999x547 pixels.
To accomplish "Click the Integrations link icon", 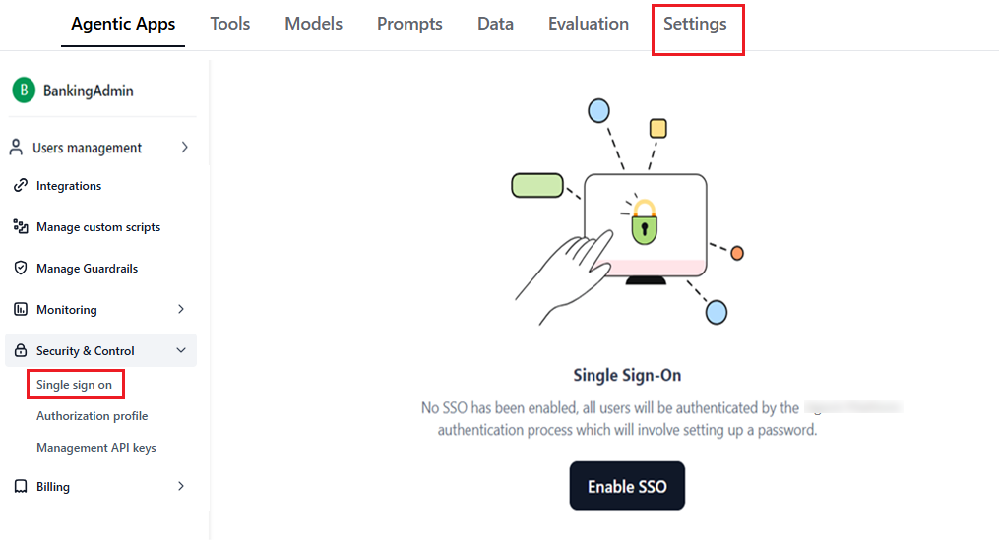I will pyautogui.click(x=20, y=186).
